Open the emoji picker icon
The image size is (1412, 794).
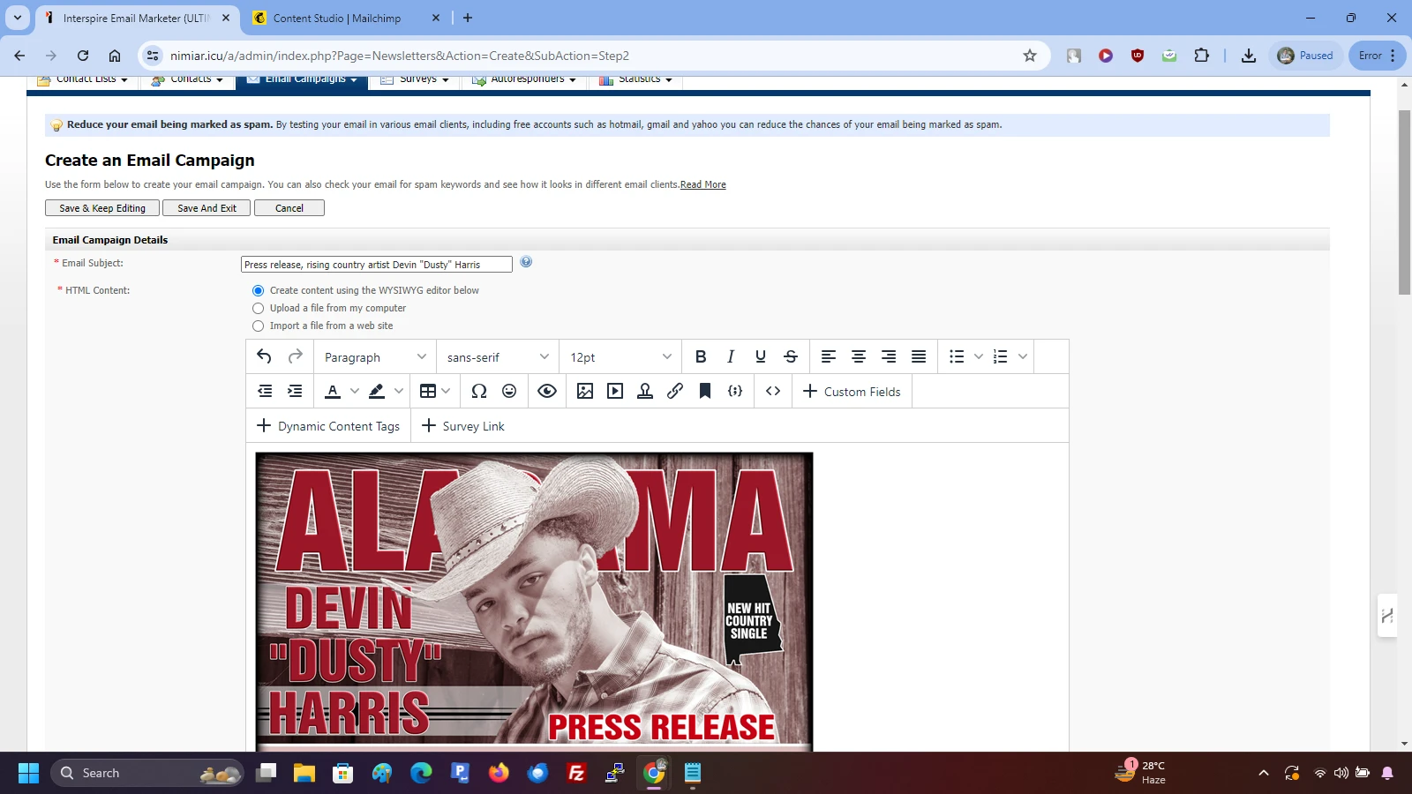[509, 391]
